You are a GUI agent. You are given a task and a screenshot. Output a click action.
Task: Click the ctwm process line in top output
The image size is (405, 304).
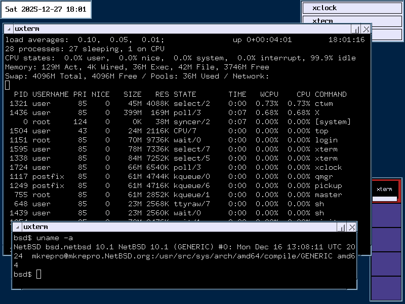[152, 103]
